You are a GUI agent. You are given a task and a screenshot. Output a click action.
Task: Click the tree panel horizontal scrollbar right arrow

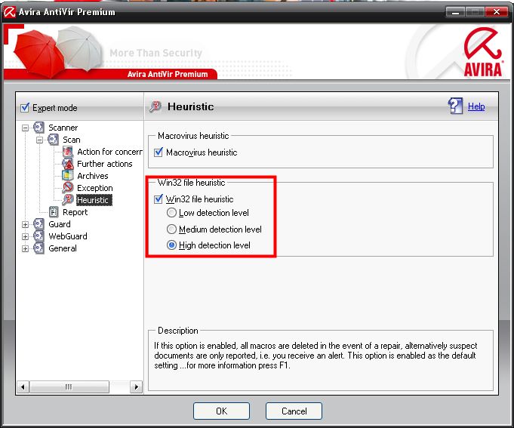137,386
